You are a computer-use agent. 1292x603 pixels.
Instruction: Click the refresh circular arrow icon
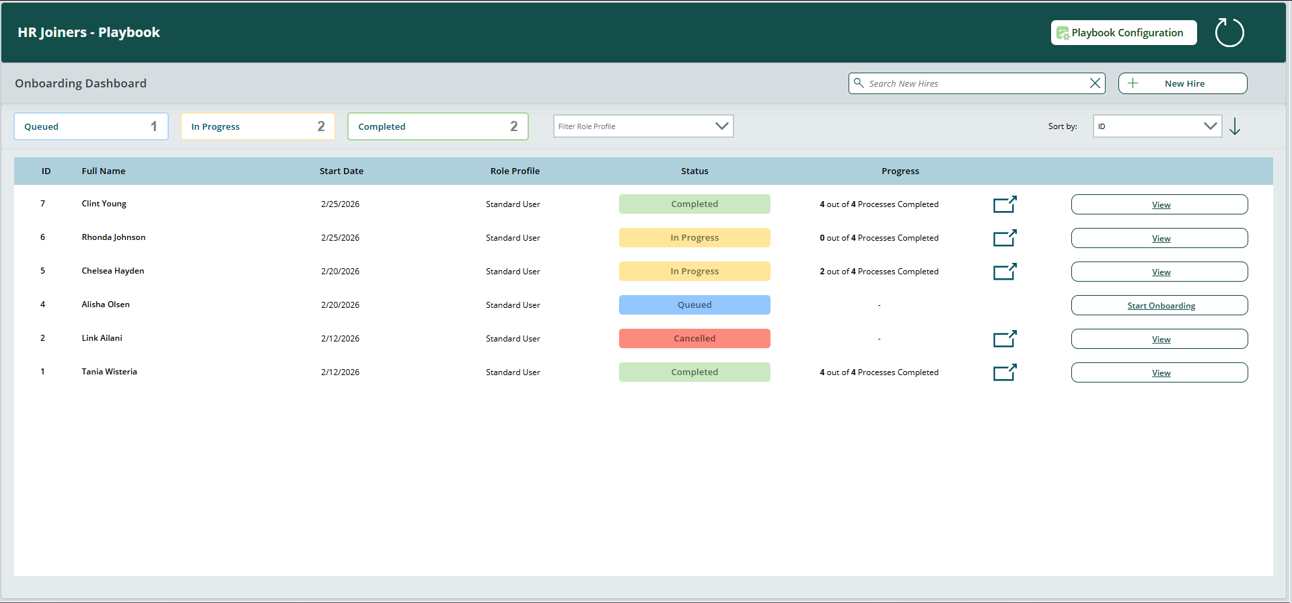tap(1229, 32)
